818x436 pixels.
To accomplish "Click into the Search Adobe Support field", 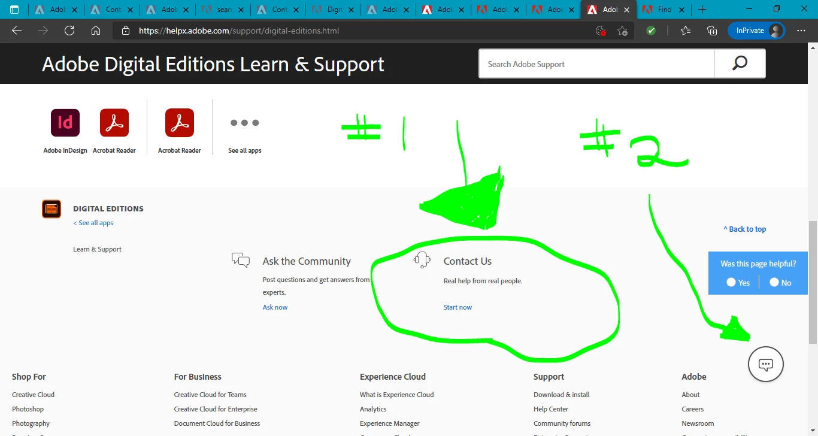I will click(596, 63).
